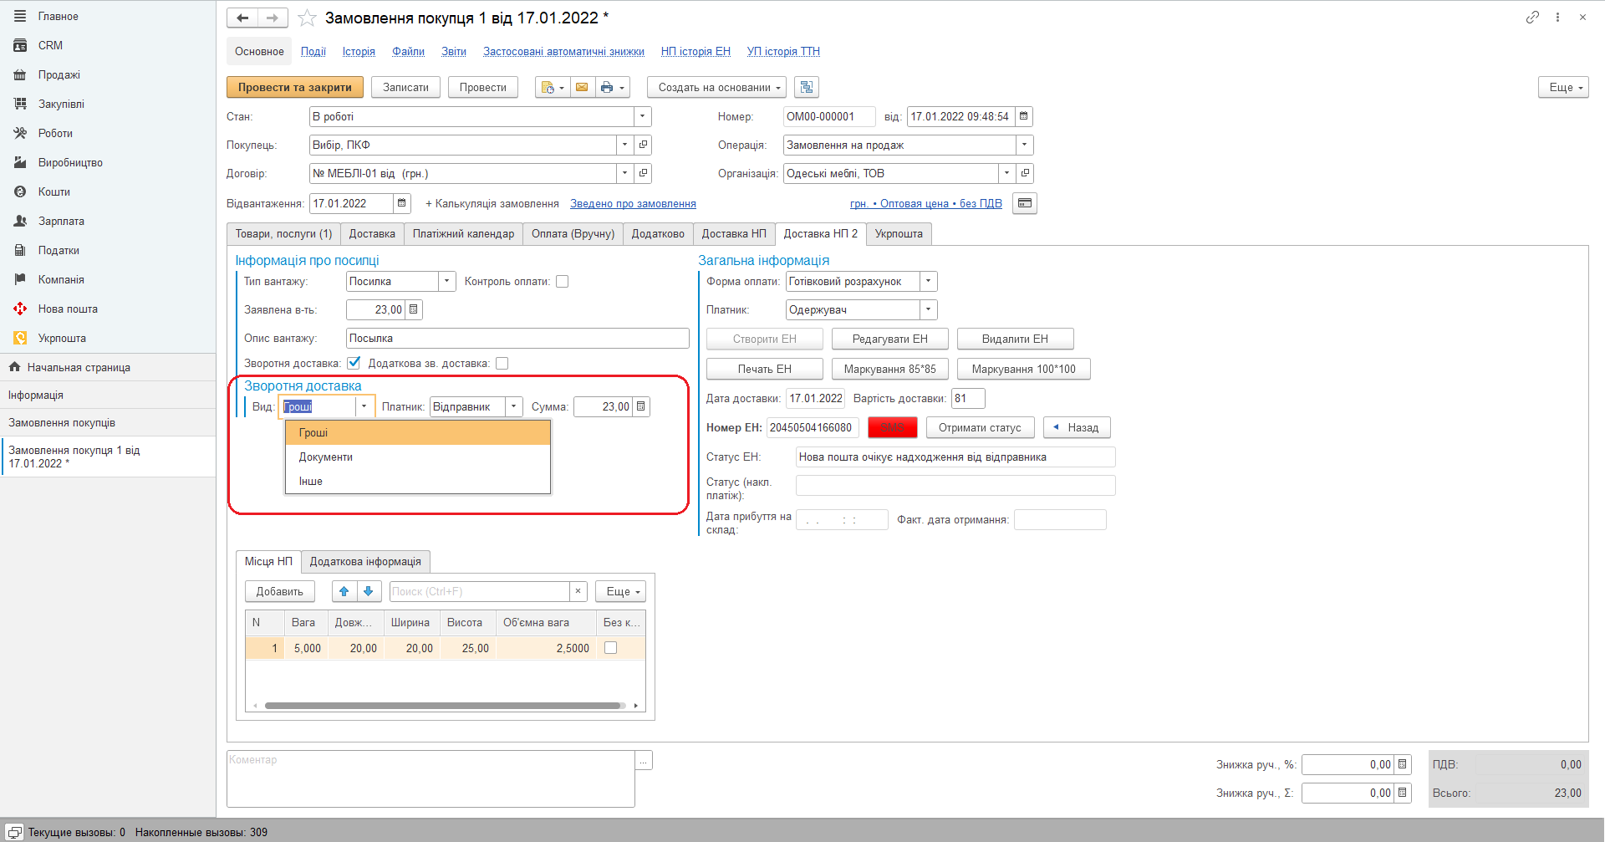Click horizontal scrollbar in Місця НП table
Screen dimensions: 1605x842
[445, 706]
